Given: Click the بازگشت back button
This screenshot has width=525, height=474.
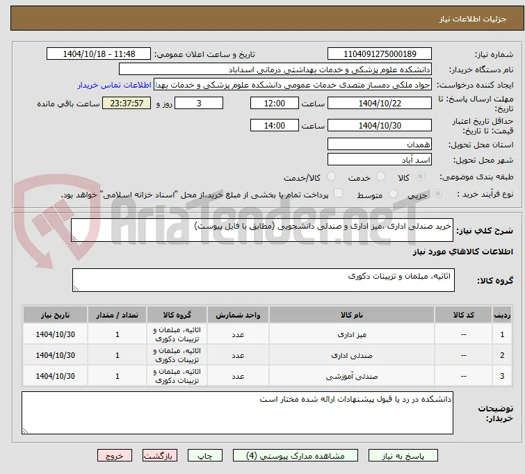Looking at the screenshot, I should tap(160, 456).
